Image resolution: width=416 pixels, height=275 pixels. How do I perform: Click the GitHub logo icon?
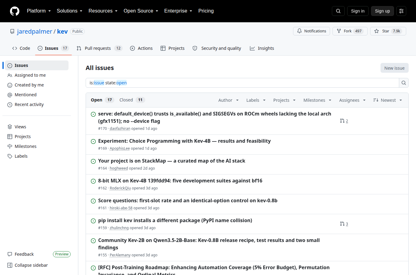pos(15,11)
